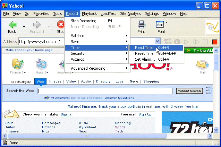Image resolution: width=221 pixels, height=147 pixels.
Task: Click in the Search the Web field
Action: click(105, 91)
